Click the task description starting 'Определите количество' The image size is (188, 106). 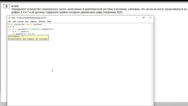(99, 11)
